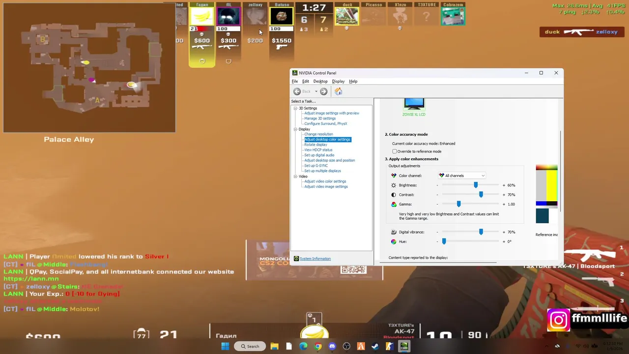Collapse the 3D Settings tree node
The width and height of the screenshot is (629, 354).
point(296,108)
